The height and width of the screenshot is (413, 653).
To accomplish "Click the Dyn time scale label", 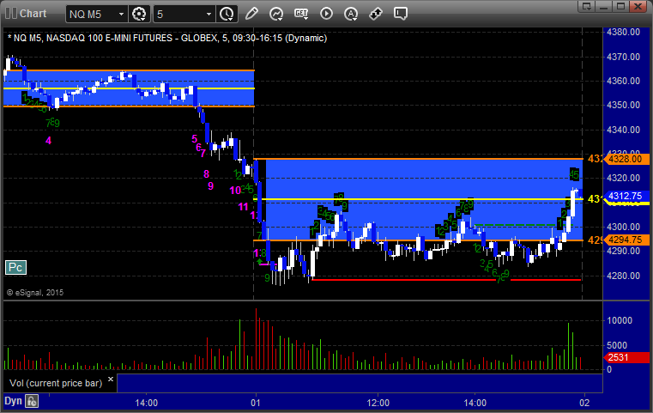I will click(x=13, y=401).
